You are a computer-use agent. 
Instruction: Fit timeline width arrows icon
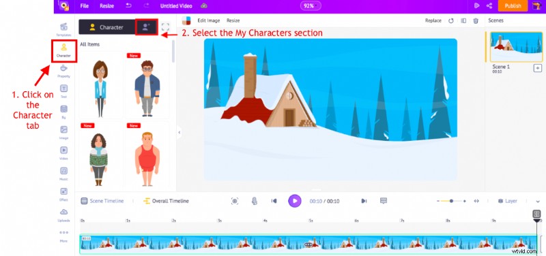click(x=476, y=201)
